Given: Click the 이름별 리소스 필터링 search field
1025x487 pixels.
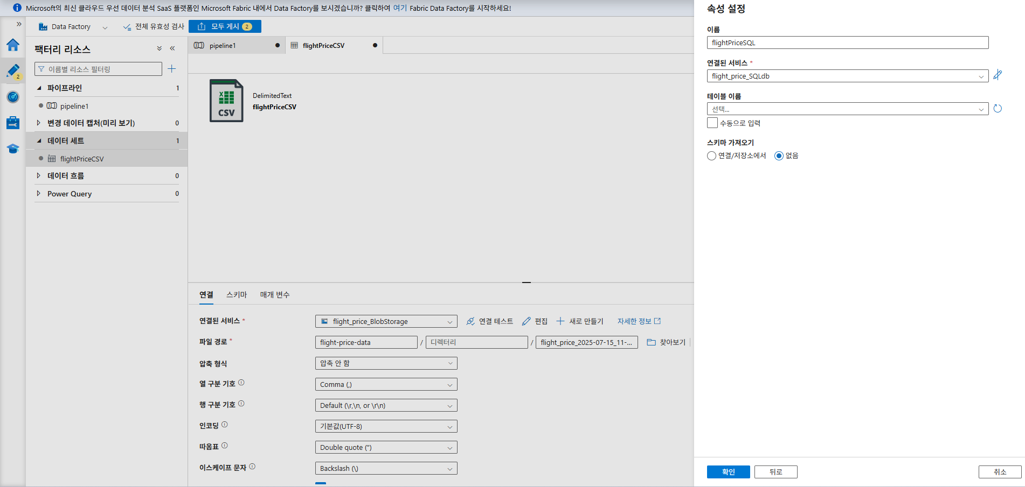Looking at the screenshot, I should [x=98, y=69].
